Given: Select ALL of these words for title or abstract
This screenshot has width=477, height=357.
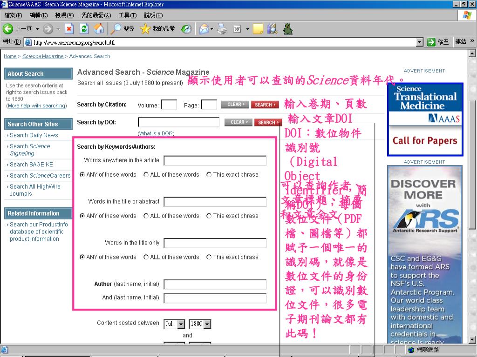Looking at the screenshot, I should point(146,216).
